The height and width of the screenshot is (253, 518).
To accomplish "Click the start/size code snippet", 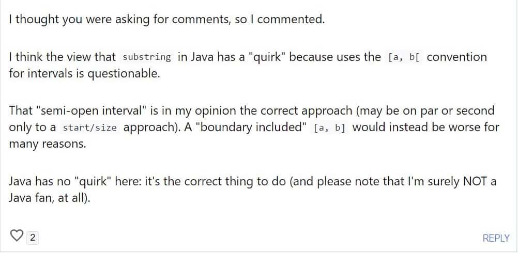I will pos(90,128).
